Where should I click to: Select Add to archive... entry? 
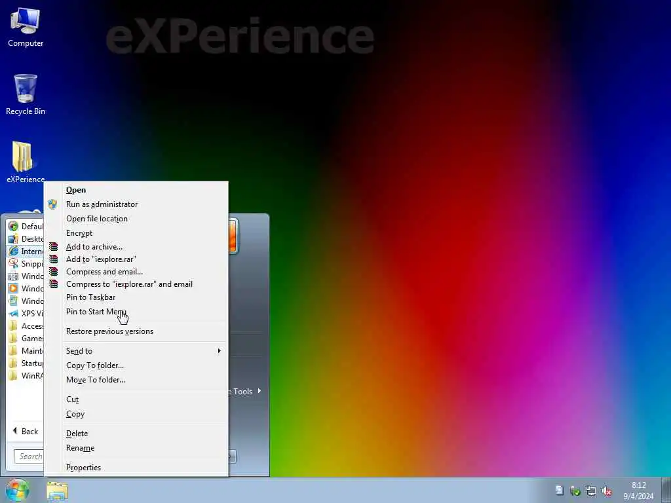(94, 247)
